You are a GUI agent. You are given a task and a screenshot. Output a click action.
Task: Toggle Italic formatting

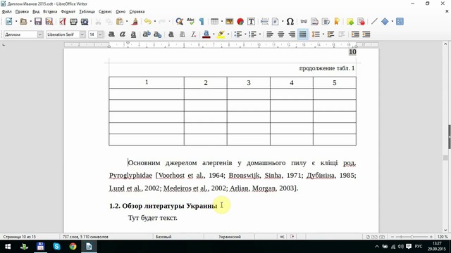122,34
